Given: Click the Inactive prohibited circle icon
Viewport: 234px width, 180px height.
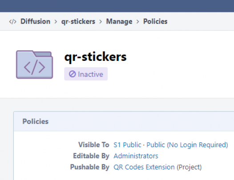Looking at the screenshot, I should (73, 74).
